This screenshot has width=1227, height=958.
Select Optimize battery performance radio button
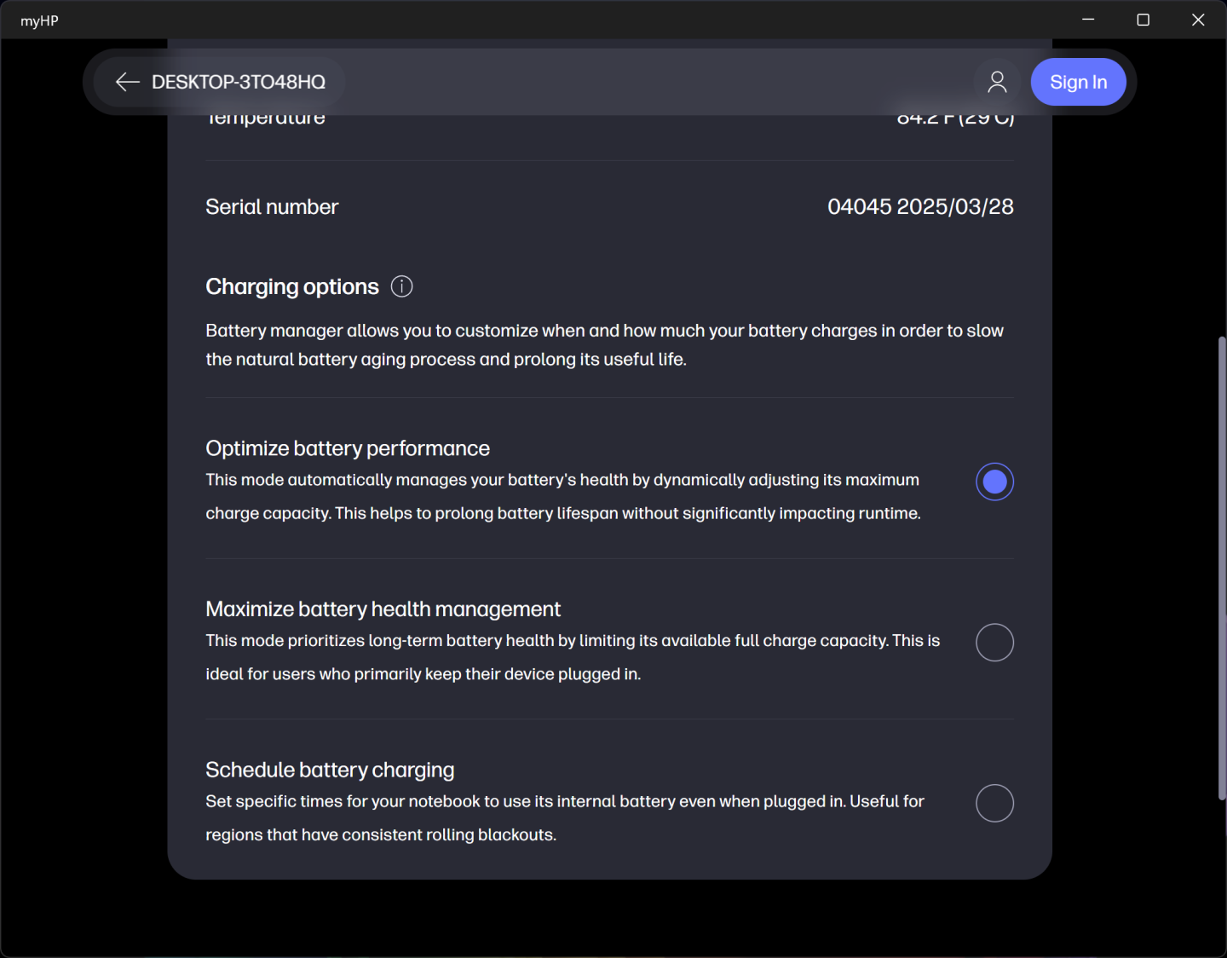[x=994, y=482]
